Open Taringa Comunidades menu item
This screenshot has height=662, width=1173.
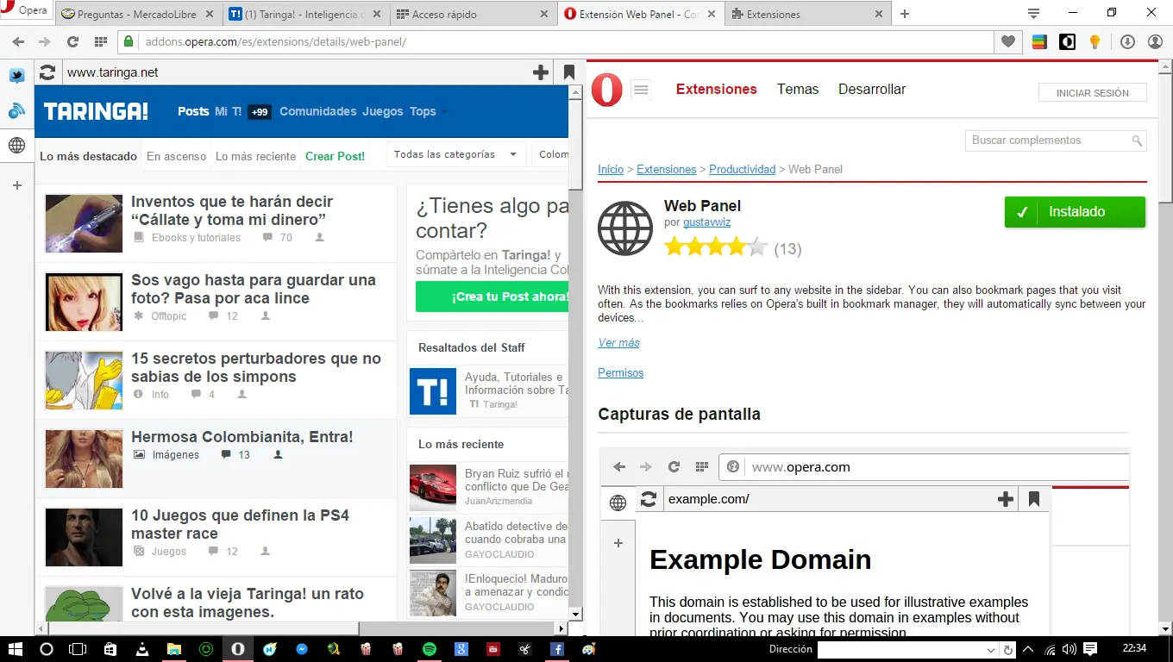317,111
